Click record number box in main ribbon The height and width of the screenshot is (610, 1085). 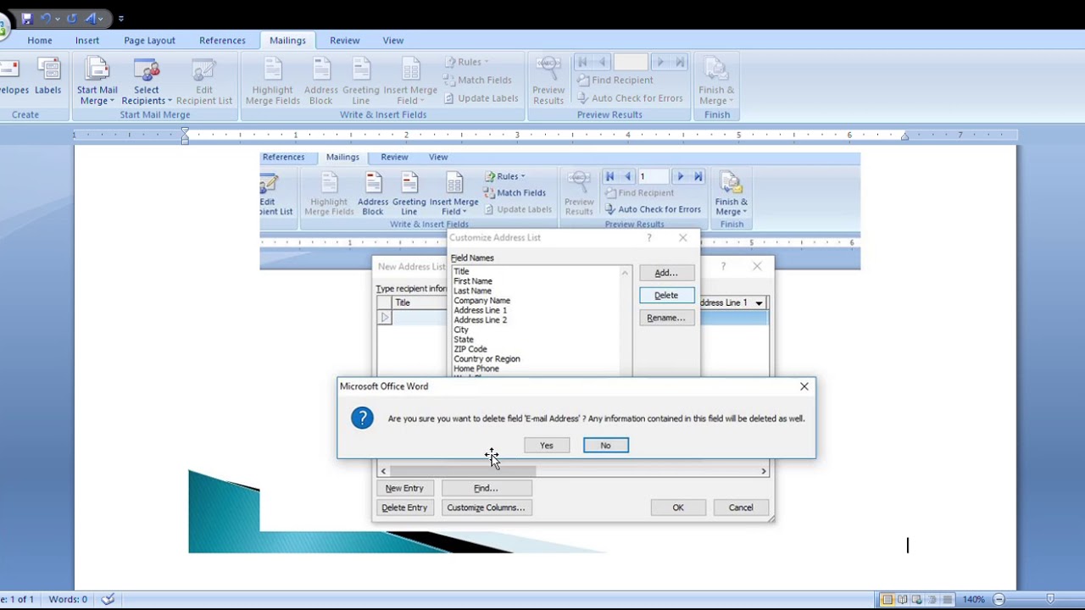631,62
